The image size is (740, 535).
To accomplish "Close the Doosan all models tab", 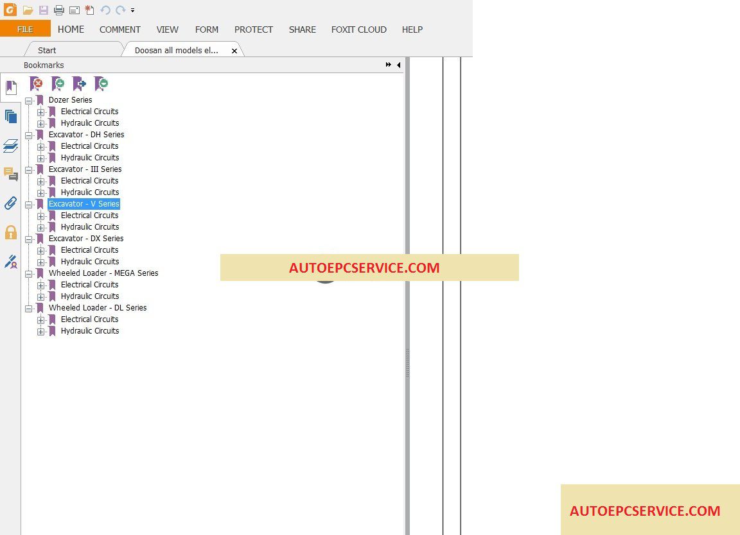I will click(x=234, y=51).
